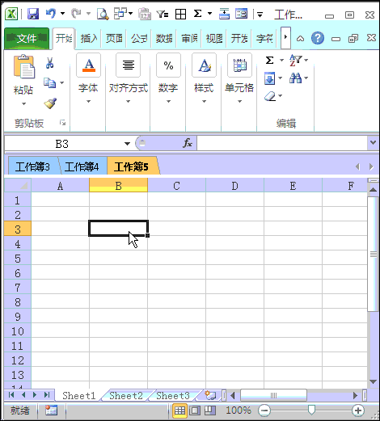This screenshot has width=380, height=421.
Task: Open the Clipboard dialog launcher
Action: click(62, 123)
